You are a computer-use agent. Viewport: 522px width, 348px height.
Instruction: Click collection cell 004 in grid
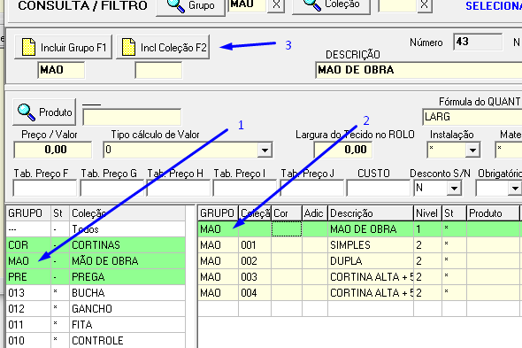[x=255, y=293]
